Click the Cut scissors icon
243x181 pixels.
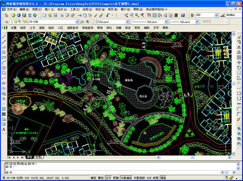[x=79, y=15]
